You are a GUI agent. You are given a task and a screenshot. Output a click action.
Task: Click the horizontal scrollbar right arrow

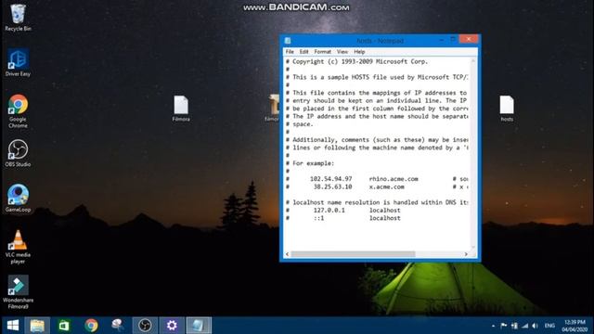[466, 254]
